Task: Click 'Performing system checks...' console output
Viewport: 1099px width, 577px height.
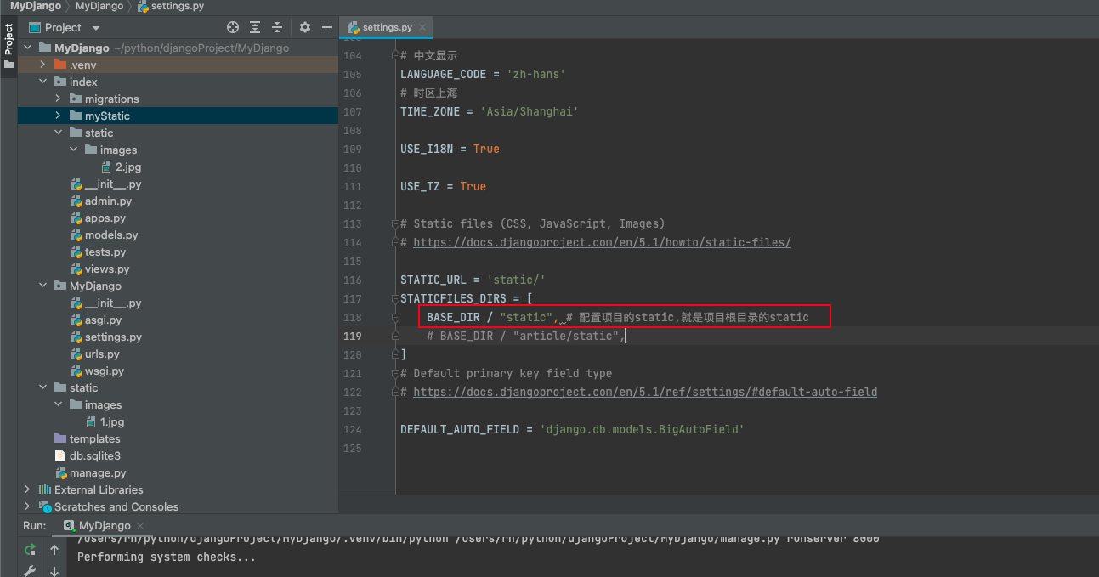Action: 167,557
